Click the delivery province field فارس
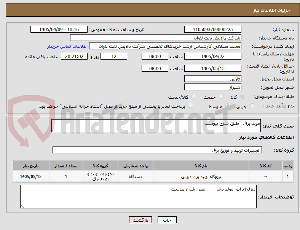Screen dimensions: 300x230 [x=213, y=79]
